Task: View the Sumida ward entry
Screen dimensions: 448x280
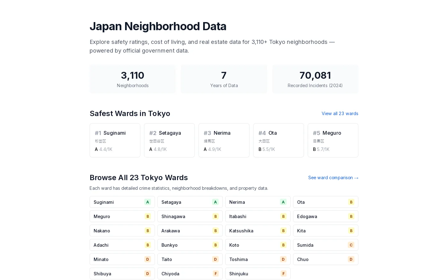Action: tap(326, 245)
